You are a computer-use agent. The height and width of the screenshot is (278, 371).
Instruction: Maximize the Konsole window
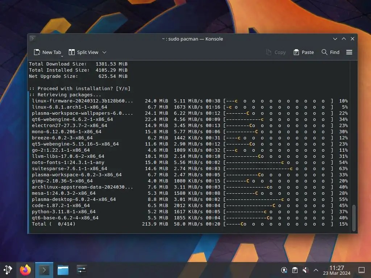344,39
